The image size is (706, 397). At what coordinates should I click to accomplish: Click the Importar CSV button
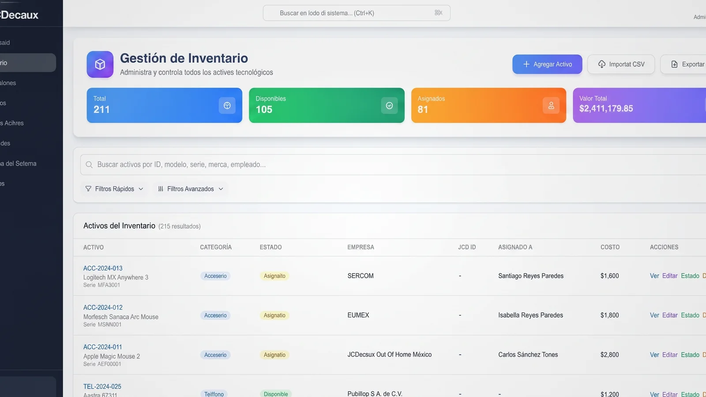[x=621, y=64]
